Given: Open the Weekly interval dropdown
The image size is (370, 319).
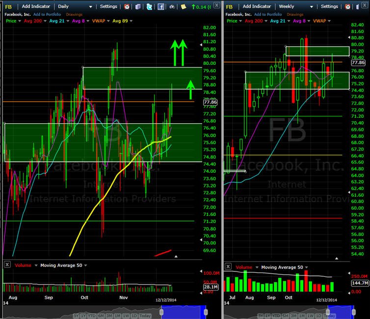Looking at the screenshot, I should pos(312,7).
